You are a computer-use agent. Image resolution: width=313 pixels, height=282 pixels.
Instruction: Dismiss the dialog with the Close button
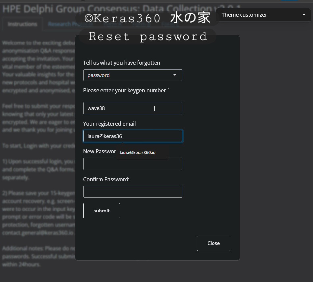[x=213, y=243]
